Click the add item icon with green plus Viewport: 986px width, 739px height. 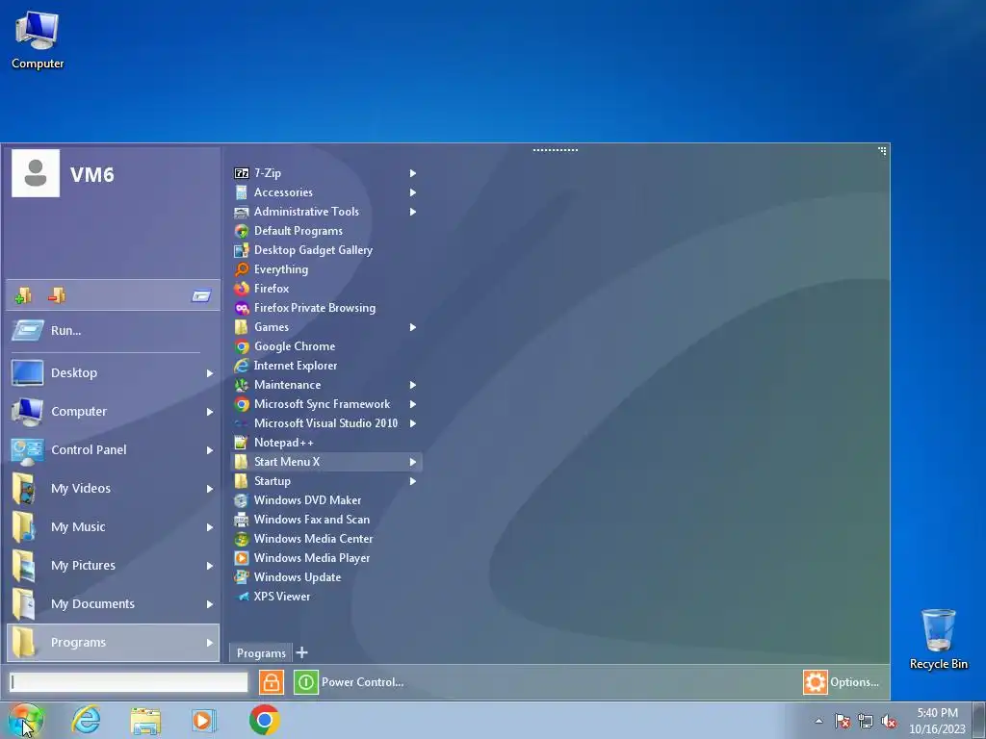pos(23,294)
